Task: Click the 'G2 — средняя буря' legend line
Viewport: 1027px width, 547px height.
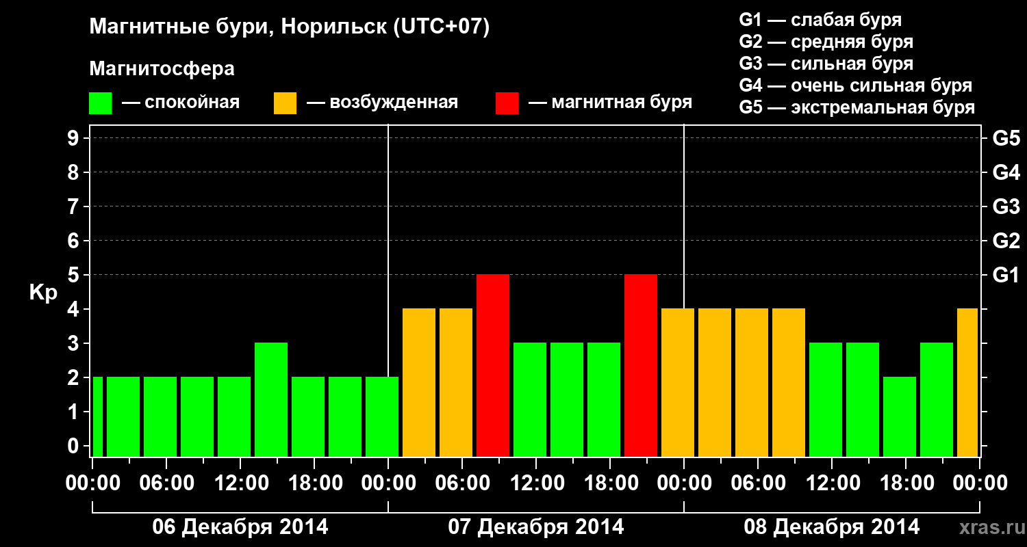Action: [x=826, y=42]
